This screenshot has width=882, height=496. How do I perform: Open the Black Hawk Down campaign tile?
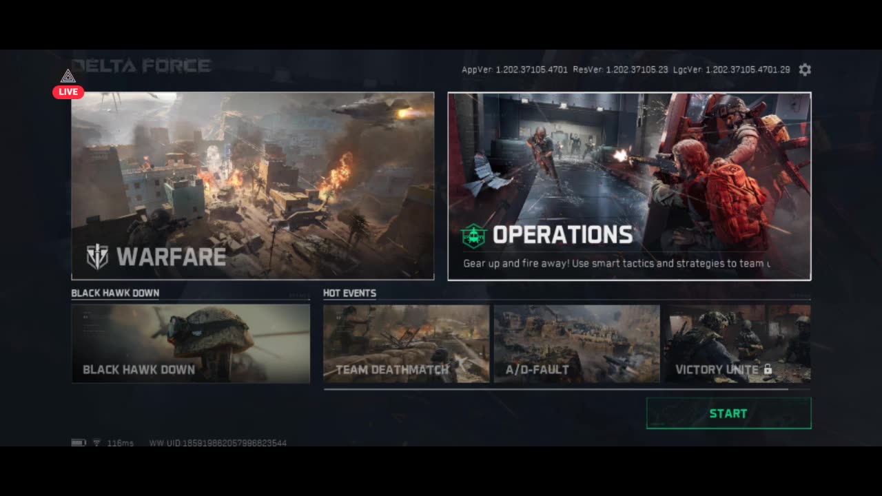click(191, 344)
